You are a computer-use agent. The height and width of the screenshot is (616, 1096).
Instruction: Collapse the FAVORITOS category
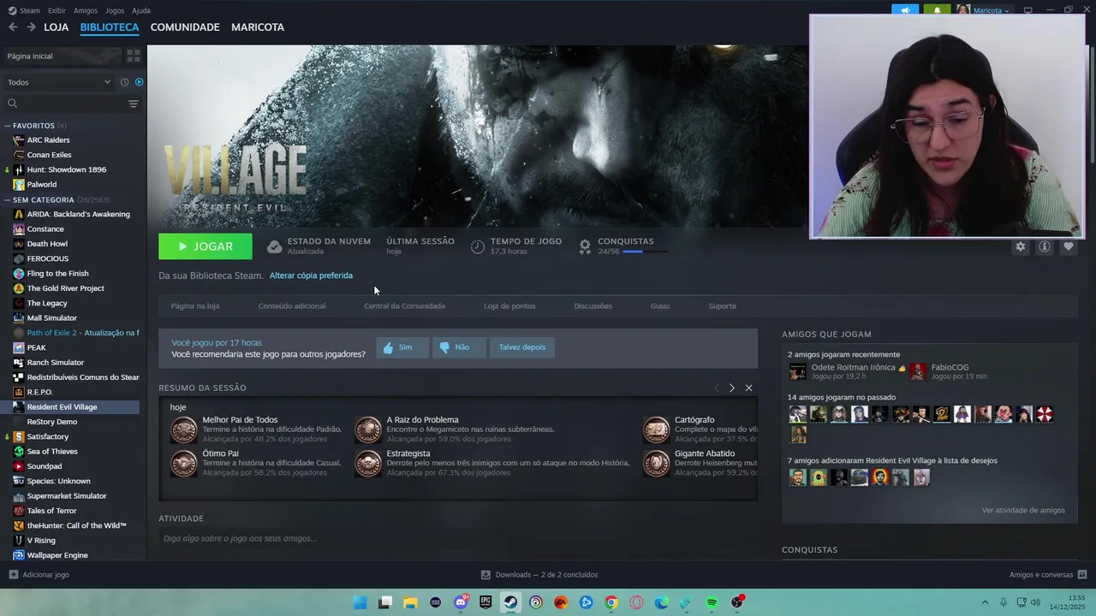(8, 126)
